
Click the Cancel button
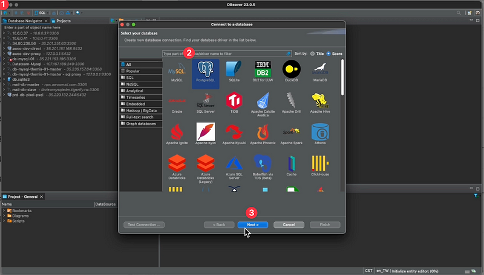tap(289, 225)
